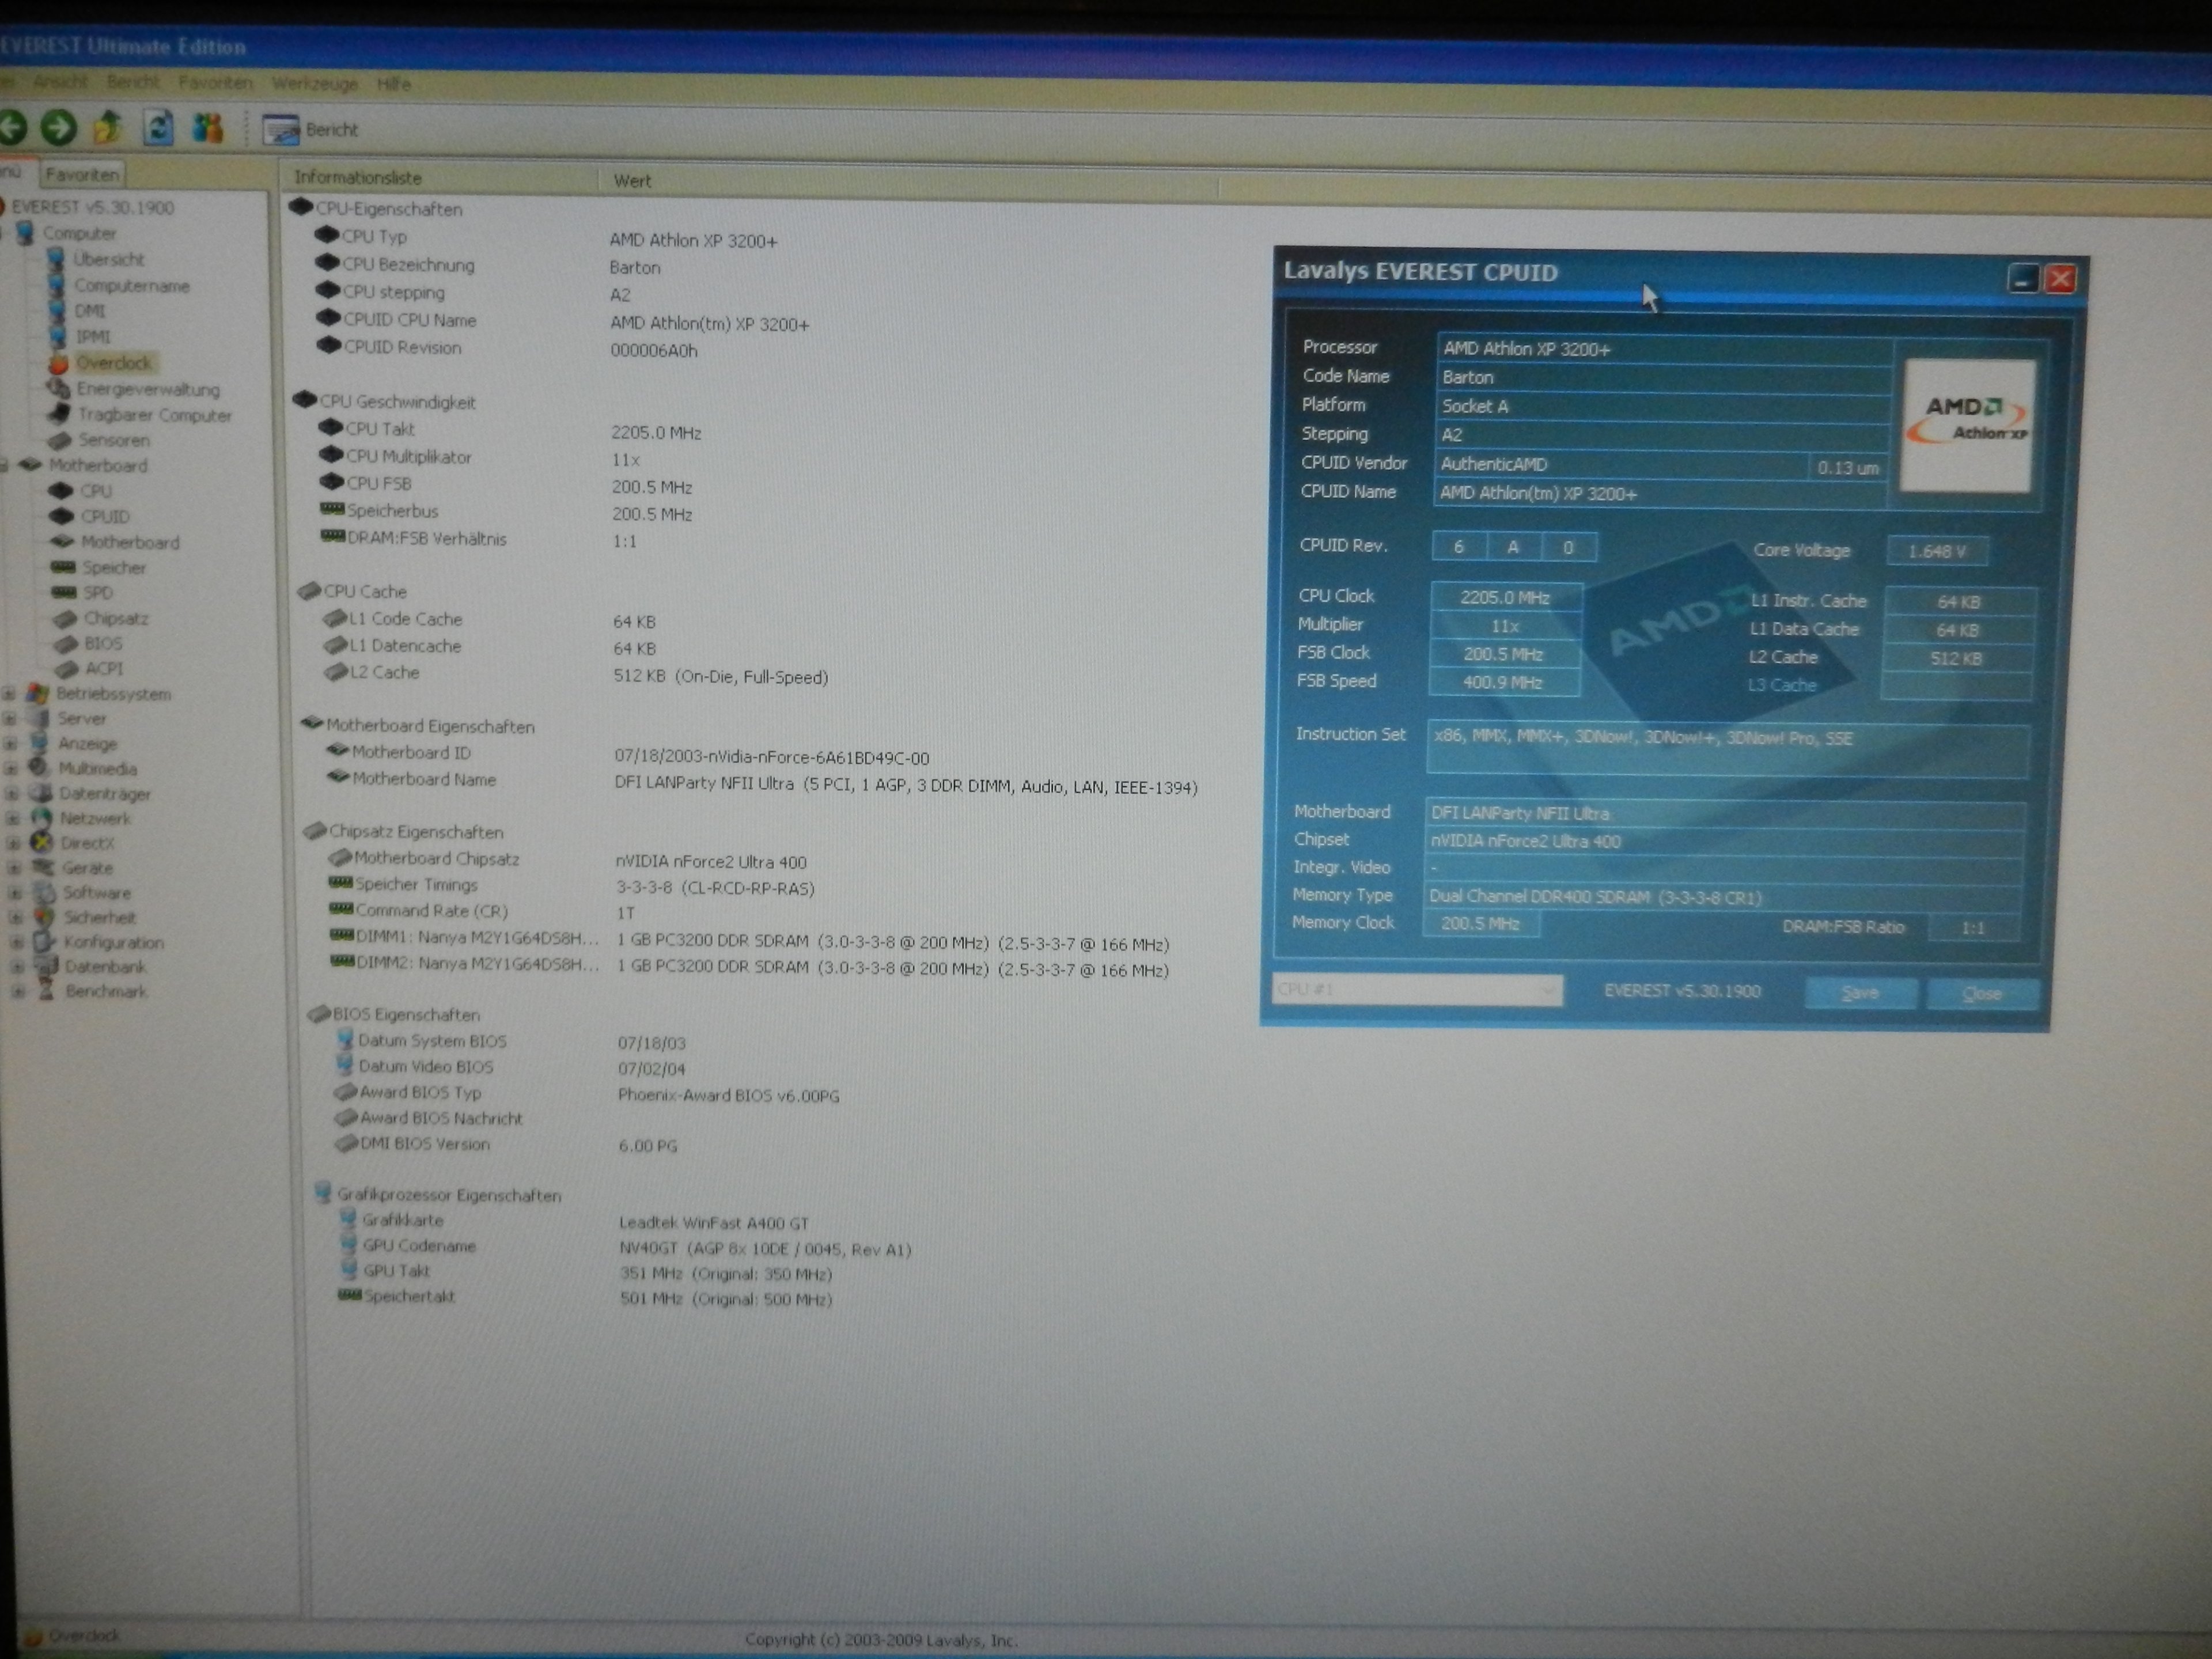Select the CPU Typ row
This screenshot has width=2212, height=1659.
coord(545,238)
